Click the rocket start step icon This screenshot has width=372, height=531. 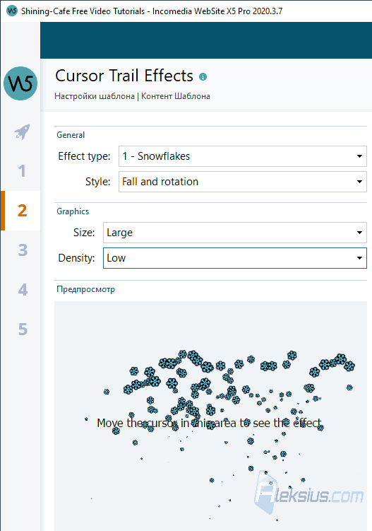(x=22, y=132)
